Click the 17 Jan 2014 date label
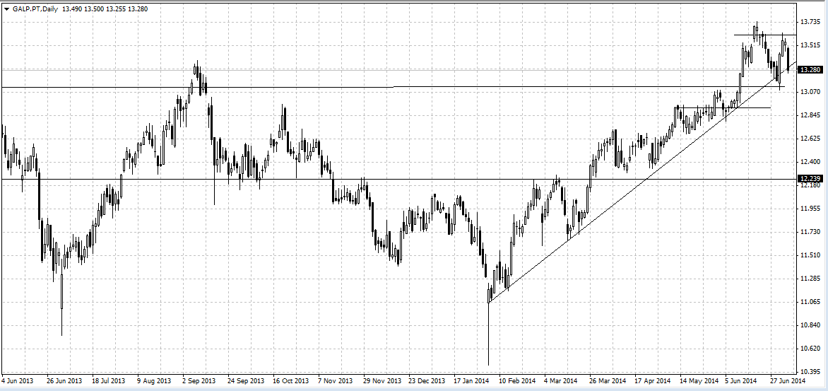The image size is (828, 391). point(472,380)
